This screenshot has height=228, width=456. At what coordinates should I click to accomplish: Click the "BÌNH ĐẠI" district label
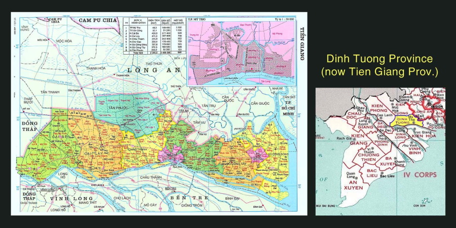point(233,198)
